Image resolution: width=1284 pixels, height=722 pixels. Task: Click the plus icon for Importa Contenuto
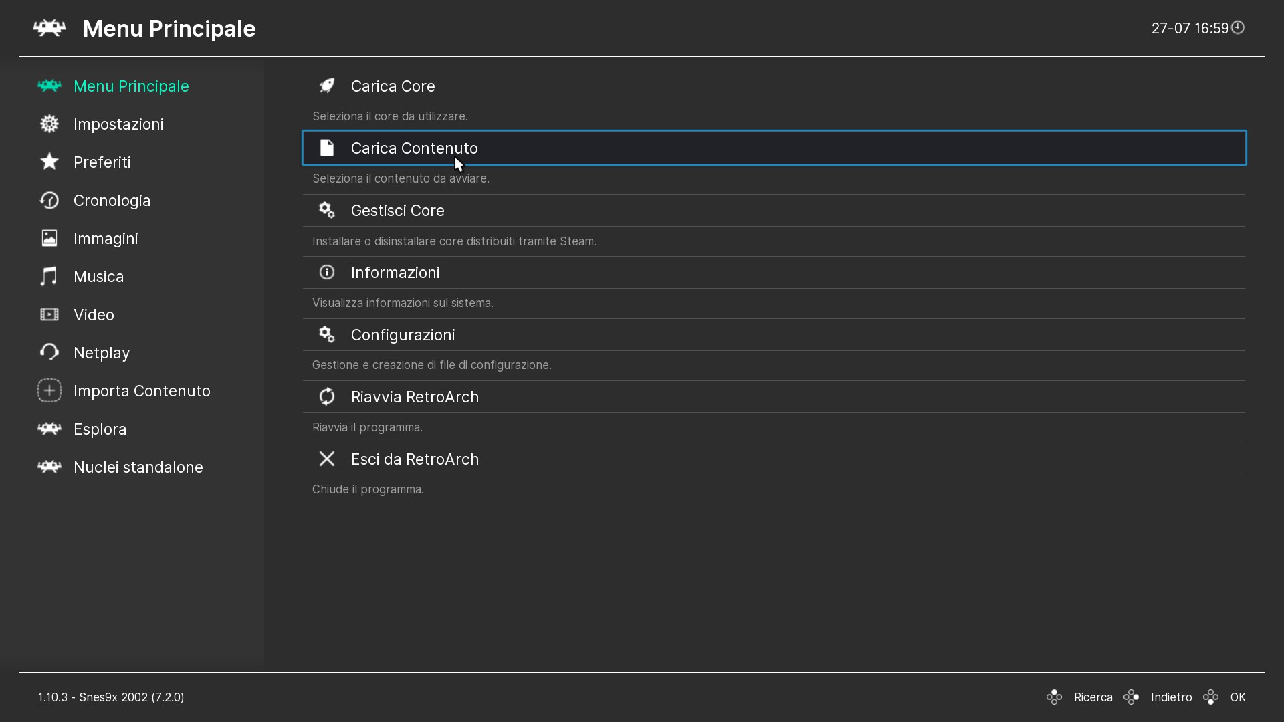[49, 391]
